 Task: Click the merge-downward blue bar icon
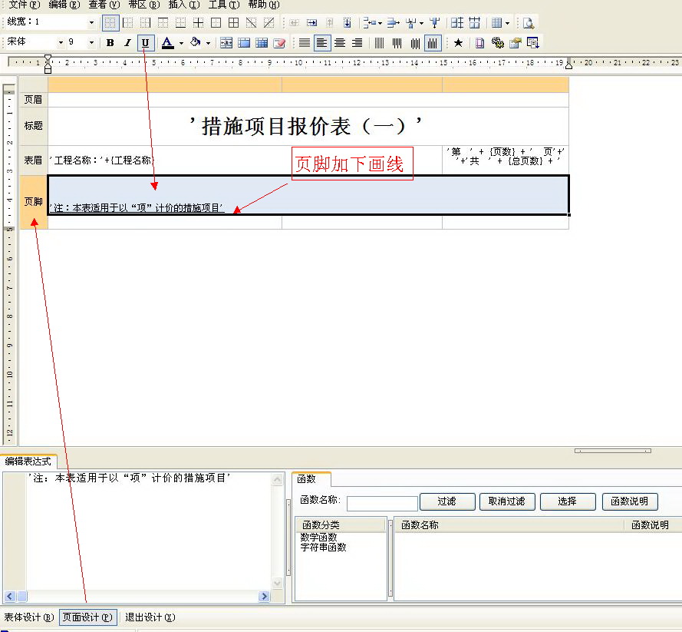tap(434, 22)
